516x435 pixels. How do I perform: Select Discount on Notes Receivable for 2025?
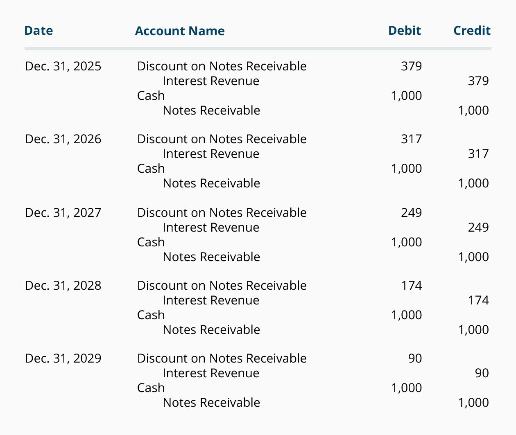click(x=222, y=66)
